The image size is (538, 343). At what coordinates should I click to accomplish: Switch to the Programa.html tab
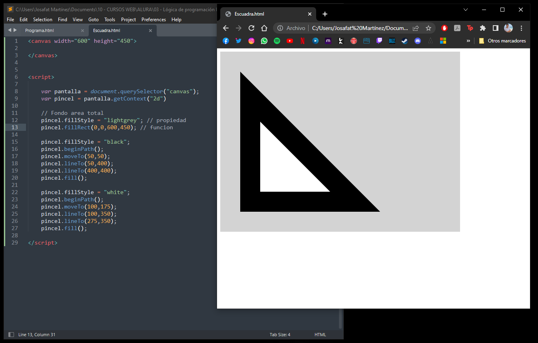[x=40, y=30]
